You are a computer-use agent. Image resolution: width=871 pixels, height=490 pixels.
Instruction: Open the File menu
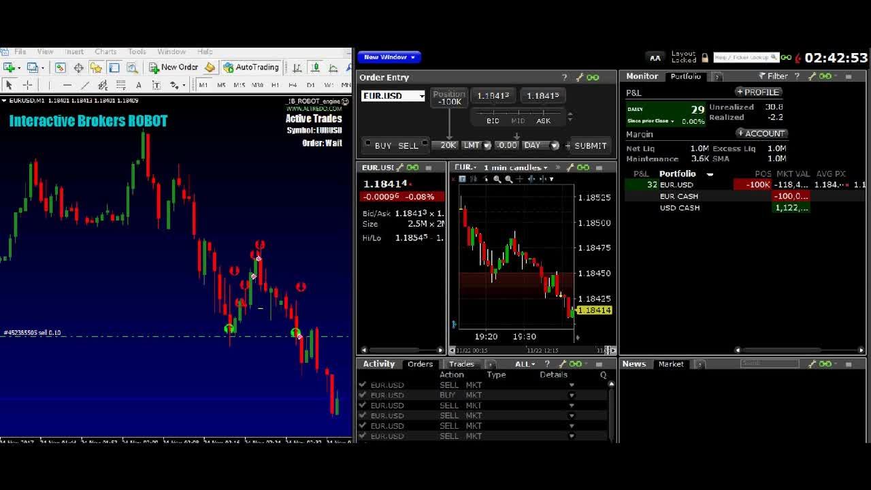(20, 52)
